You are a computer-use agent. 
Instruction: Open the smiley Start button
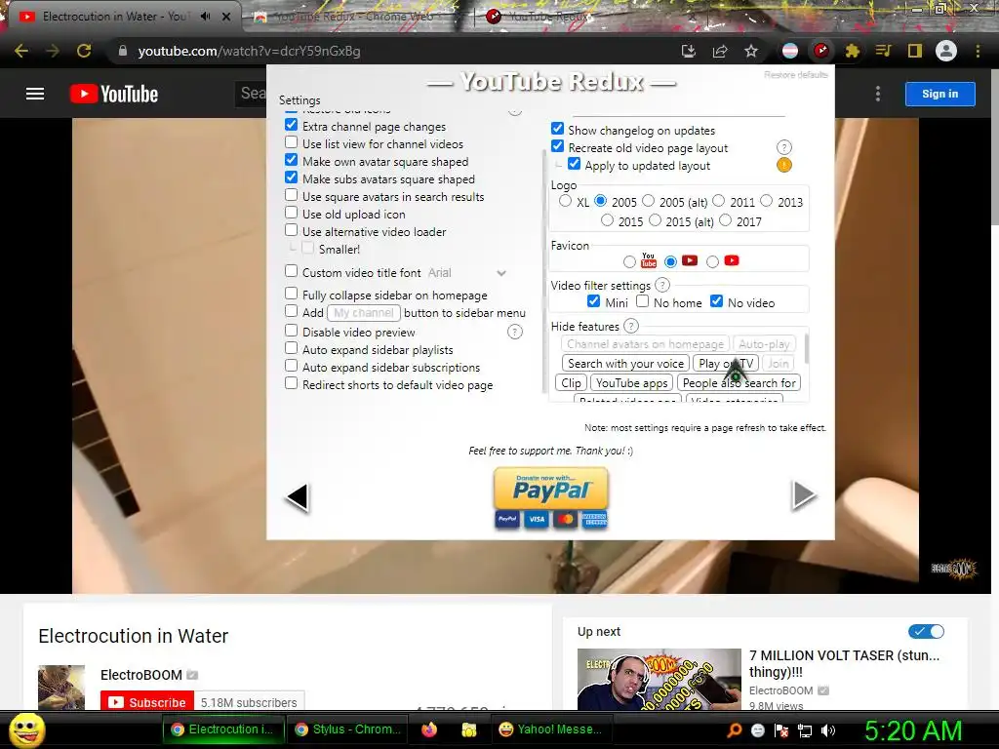point(27,729)
